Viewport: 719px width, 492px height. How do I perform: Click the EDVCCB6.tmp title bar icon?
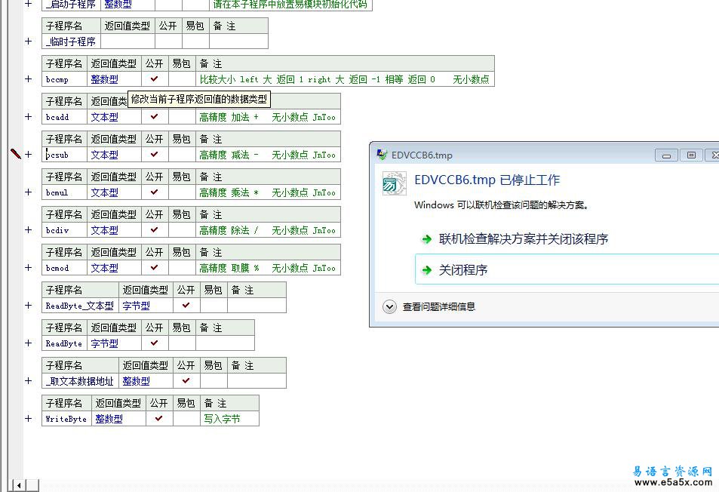point(383,155)
